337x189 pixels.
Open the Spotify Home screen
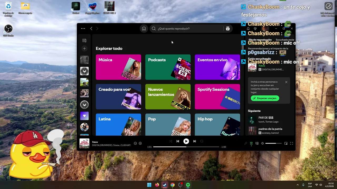pyautogui.click(x=144, y=29)
